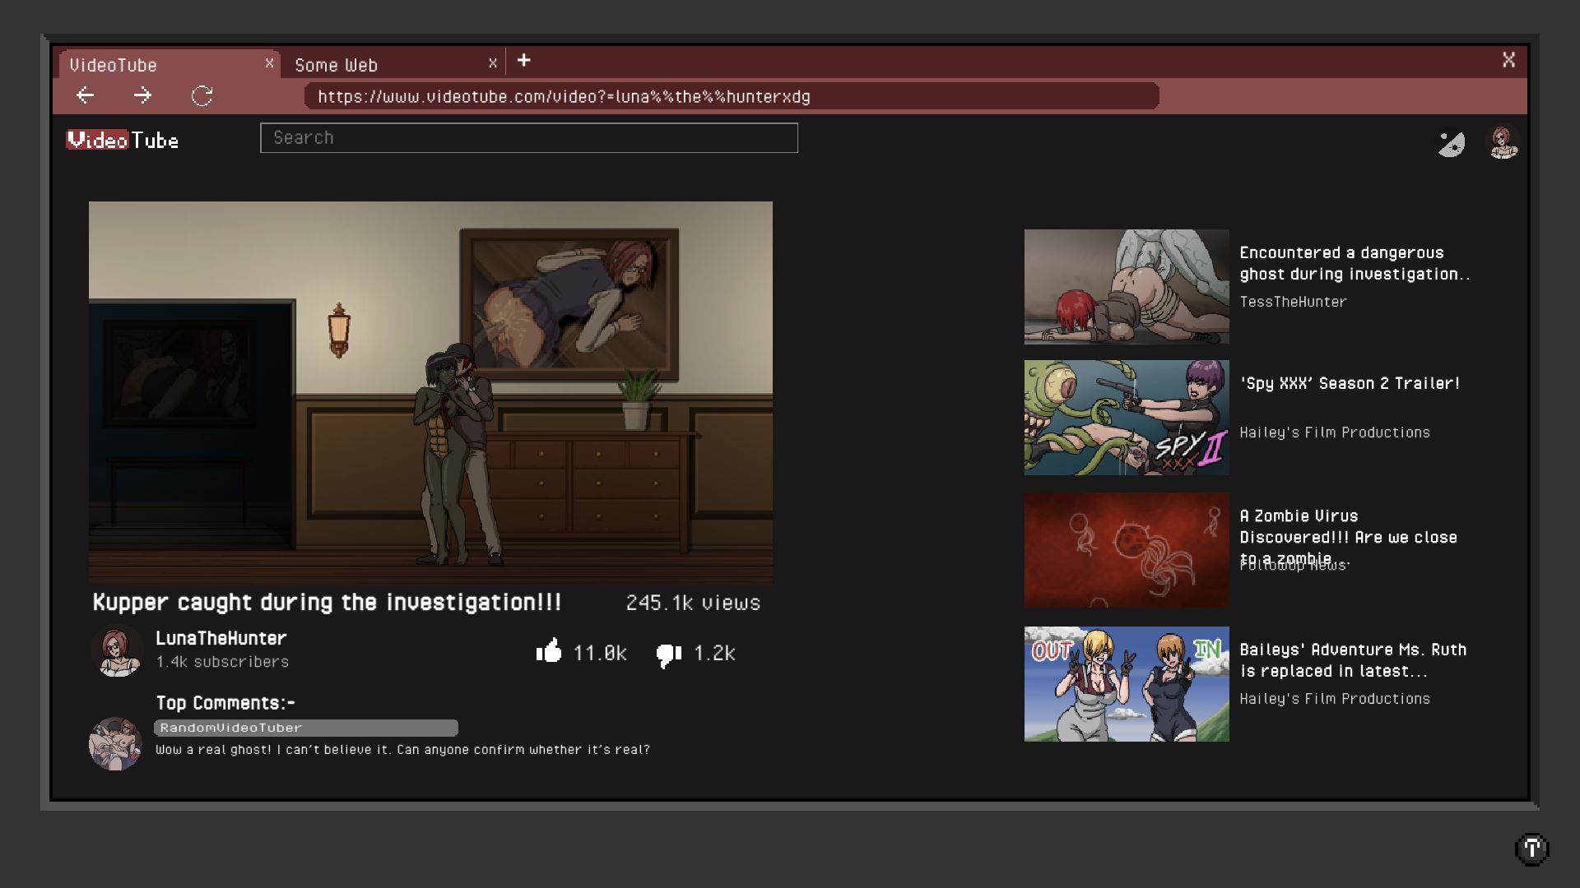This screenshot has width=1580, height=888.
Task: Click the LunaTheHunter channel name
Action: (221, 638)
